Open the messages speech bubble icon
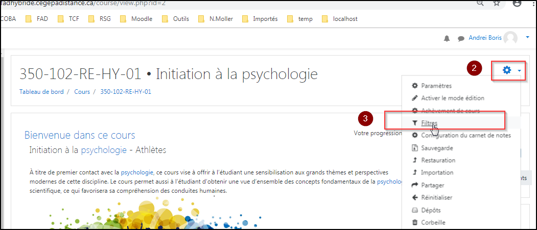 (x=460, y=38)
